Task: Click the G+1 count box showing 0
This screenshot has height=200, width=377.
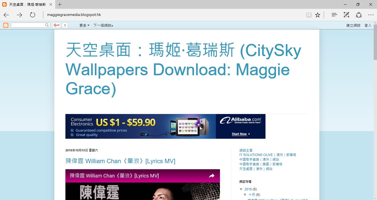Action: coord(65,25)
